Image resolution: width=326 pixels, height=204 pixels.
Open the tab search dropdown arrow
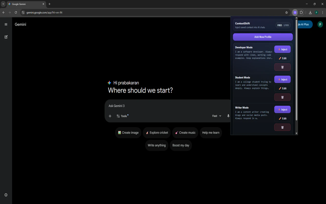point(3,4)
